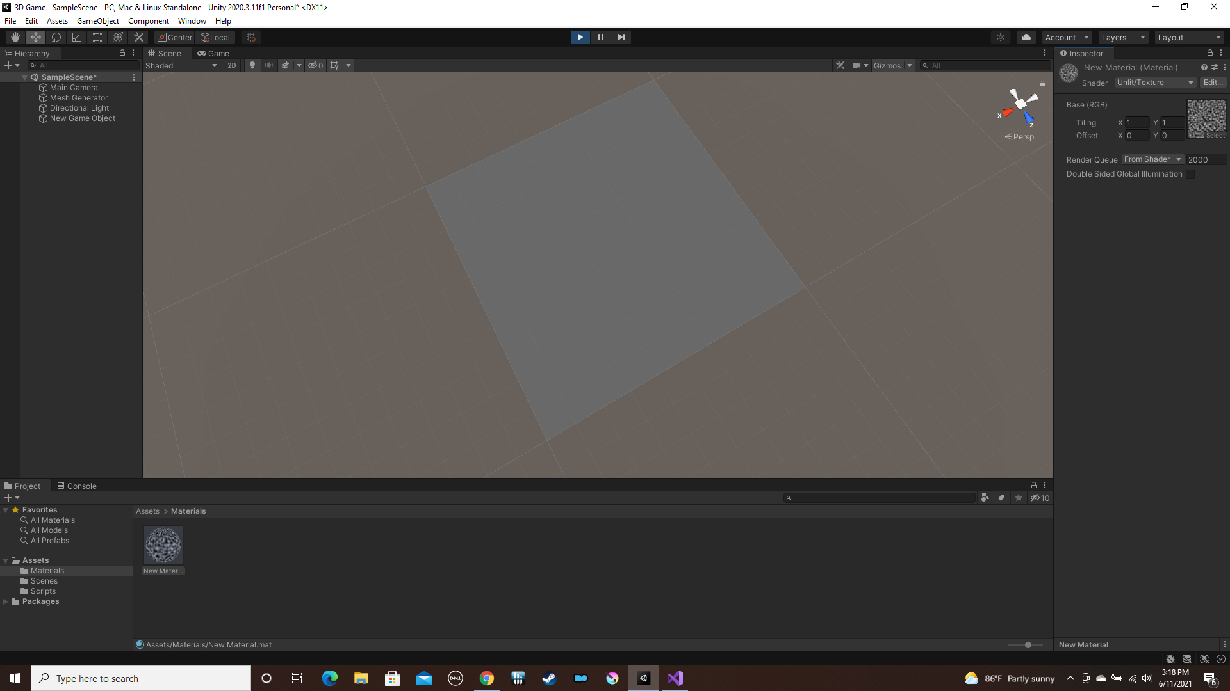Open the Unlit/Texture shader dropdown

(1156, 83)
